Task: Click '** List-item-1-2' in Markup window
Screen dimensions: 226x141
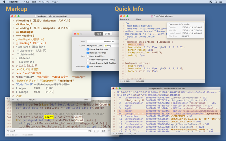Action: (26, 54)
